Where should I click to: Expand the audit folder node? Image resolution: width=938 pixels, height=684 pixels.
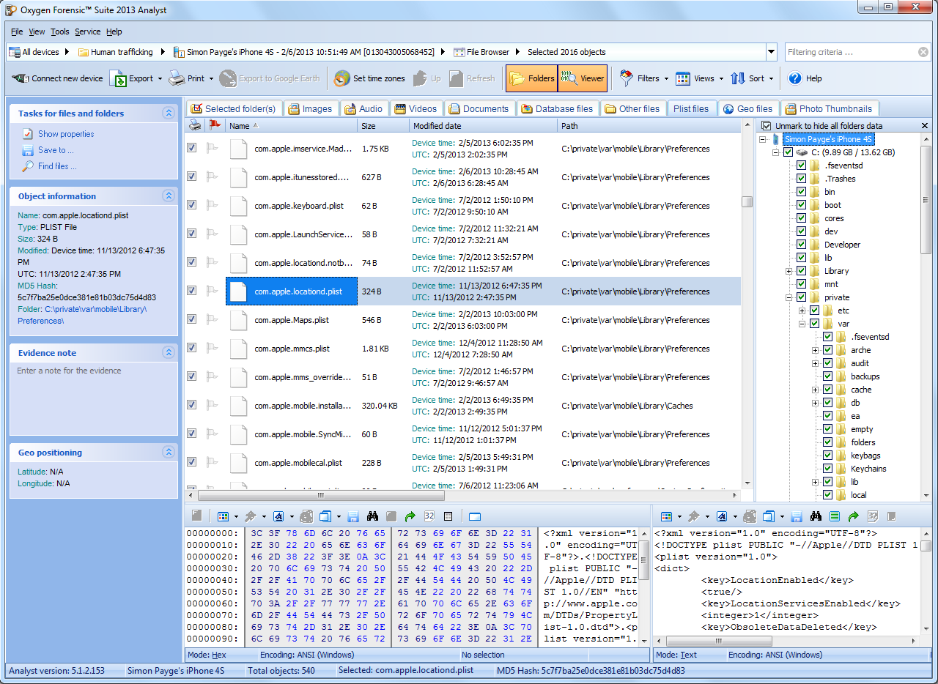816,363
